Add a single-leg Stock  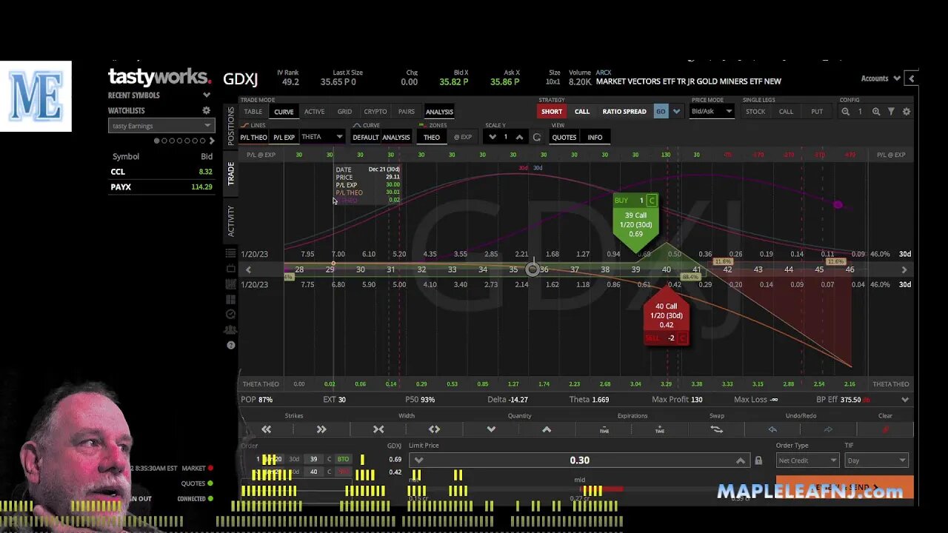click(755, 112)
